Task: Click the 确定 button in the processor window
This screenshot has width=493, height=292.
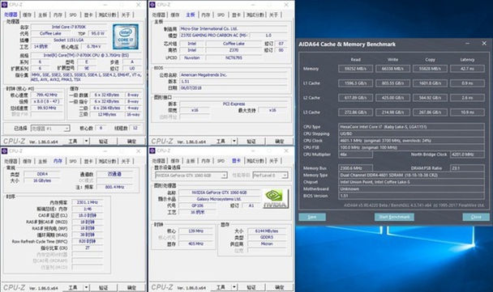Action: 131,141
